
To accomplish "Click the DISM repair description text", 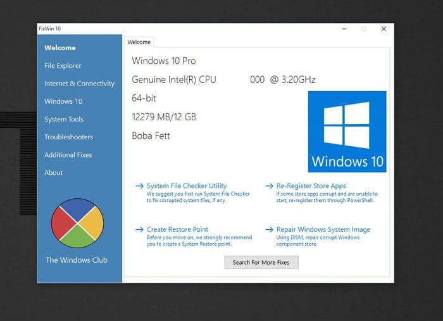I will [318, 241].
